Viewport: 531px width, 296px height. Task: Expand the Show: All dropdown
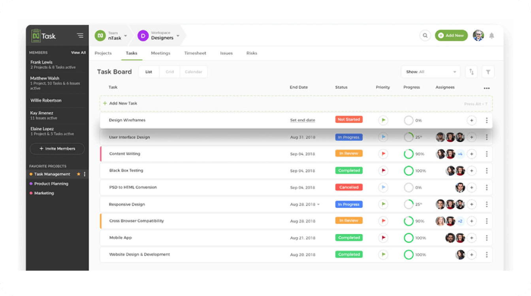430,72
